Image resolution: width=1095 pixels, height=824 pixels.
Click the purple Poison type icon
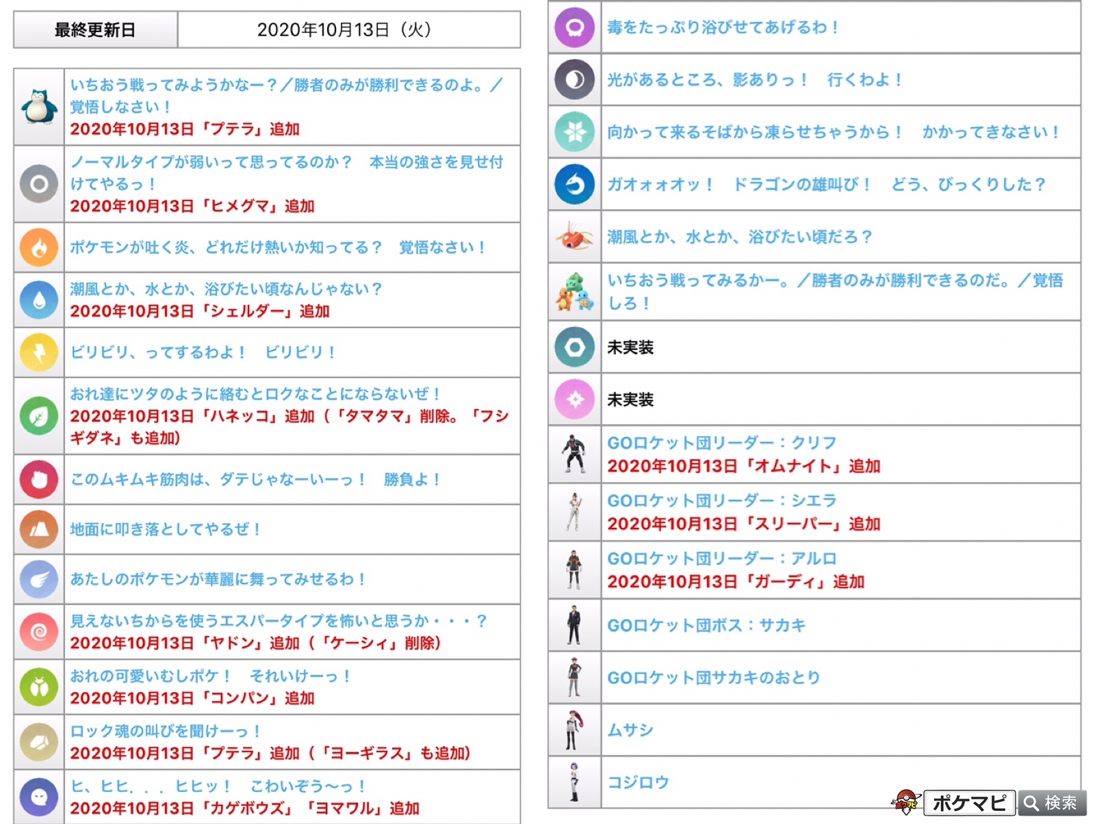575,27
